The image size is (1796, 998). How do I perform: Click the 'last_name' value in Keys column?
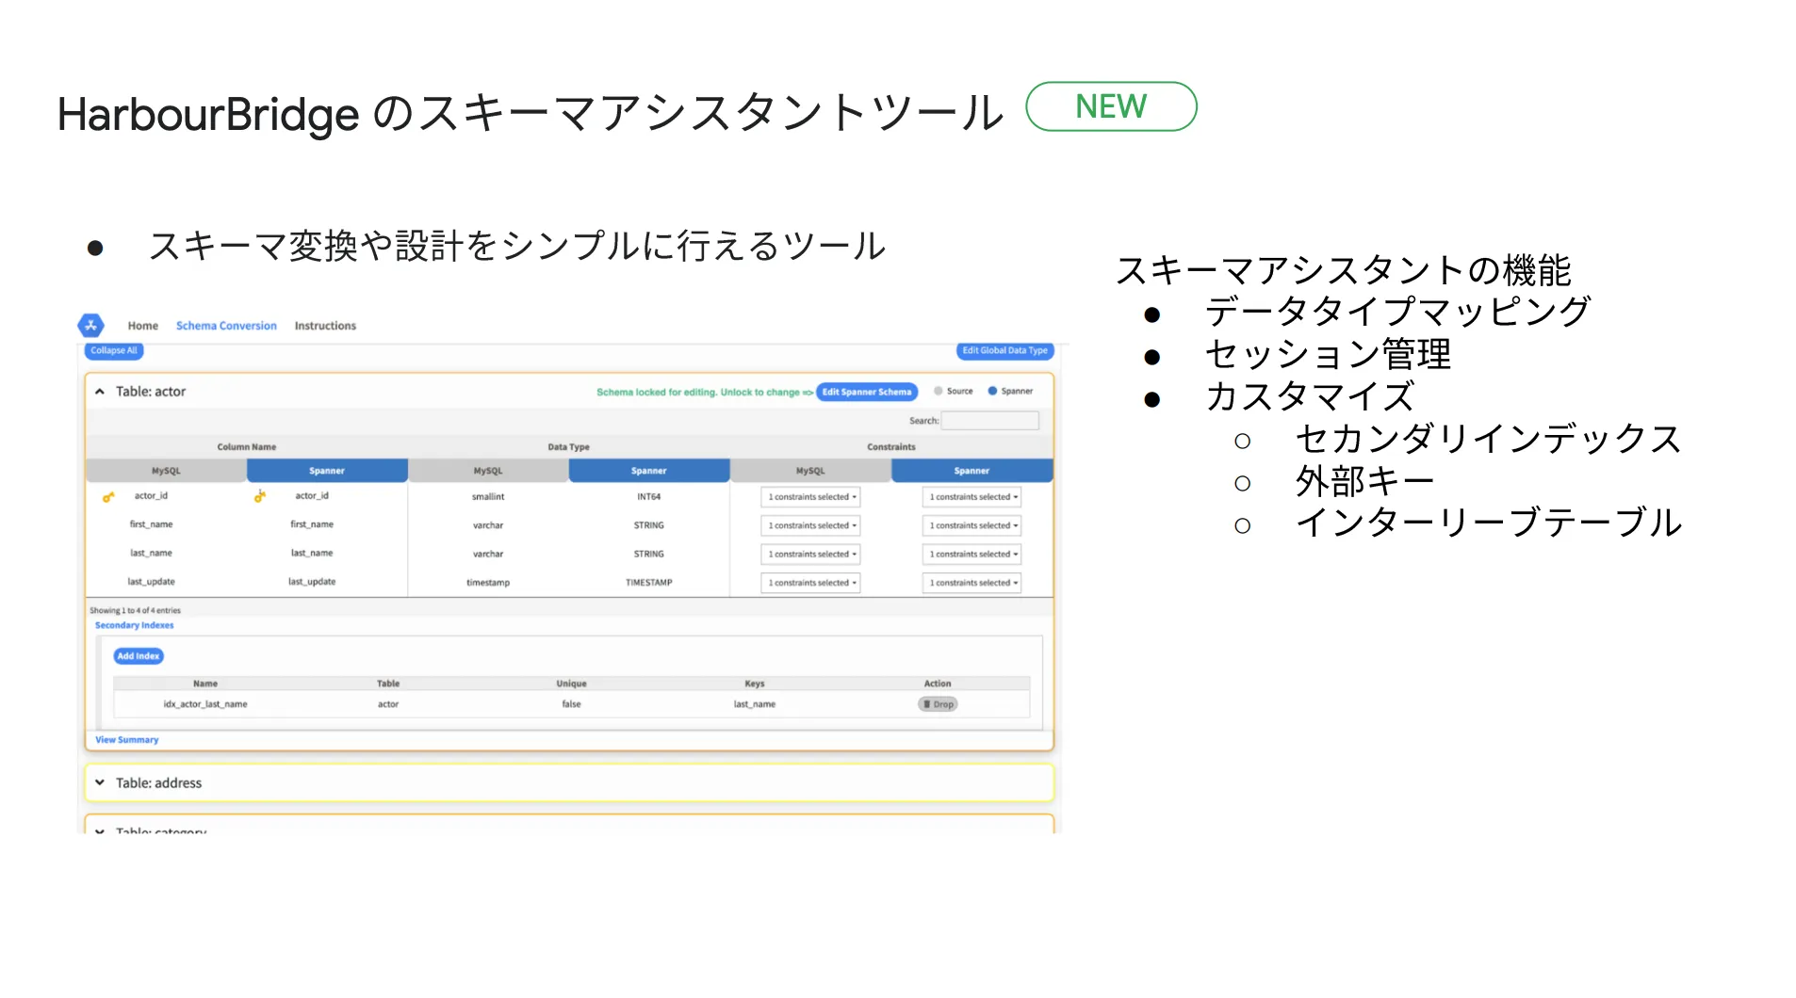(x=755, y=704)
